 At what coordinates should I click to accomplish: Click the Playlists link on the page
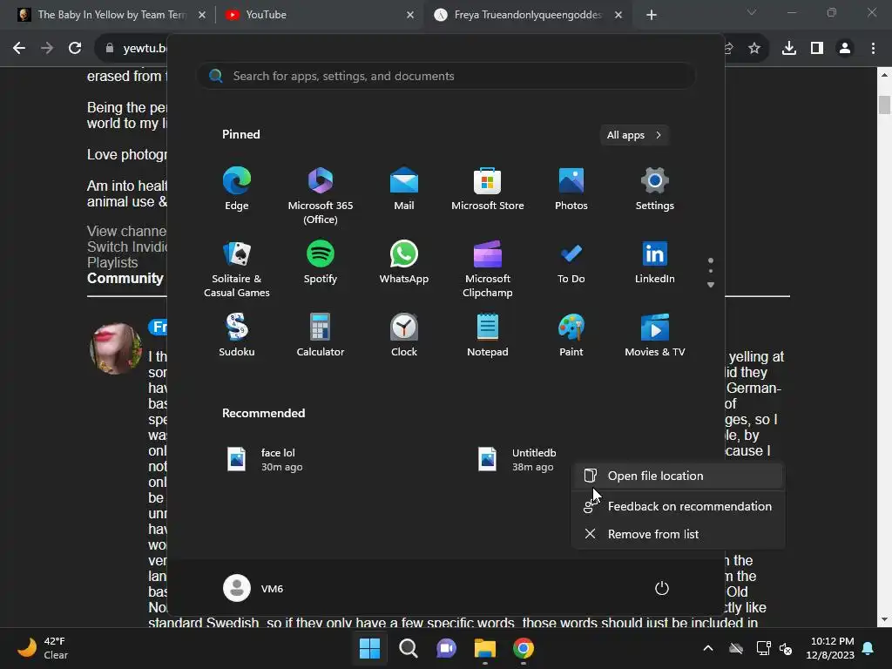[x=112, y=262]
